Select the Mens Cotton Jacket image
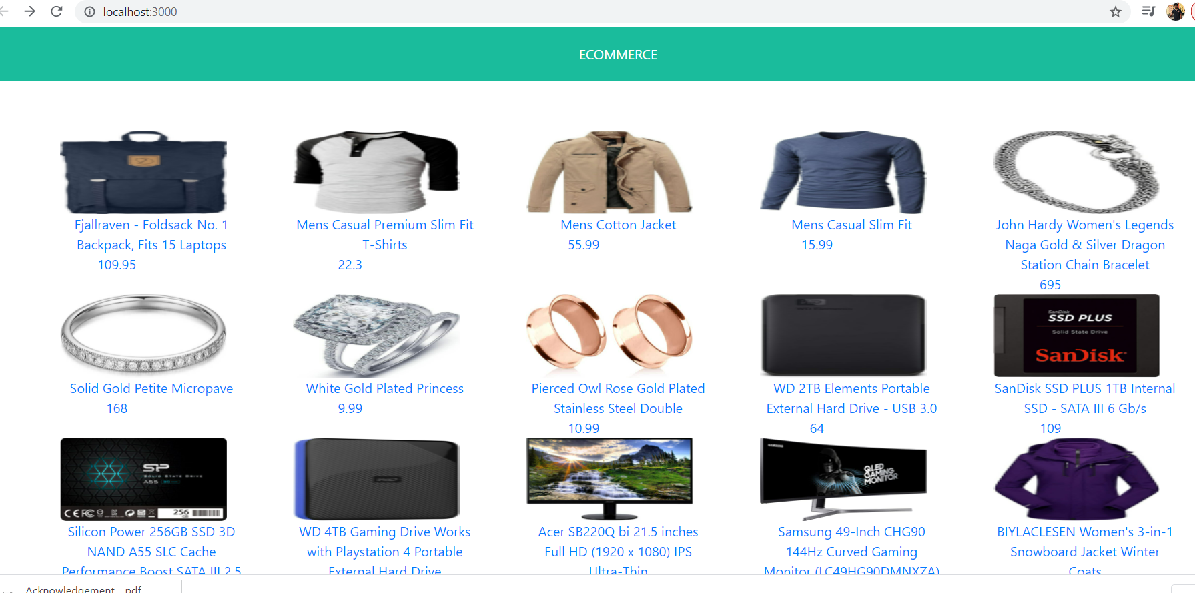 pos(610,172)
